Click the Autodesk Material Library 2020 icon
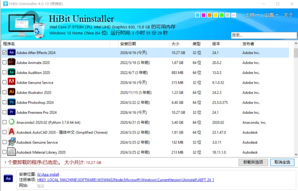This screenshot has width=298, height=191. tap(11, 152)
